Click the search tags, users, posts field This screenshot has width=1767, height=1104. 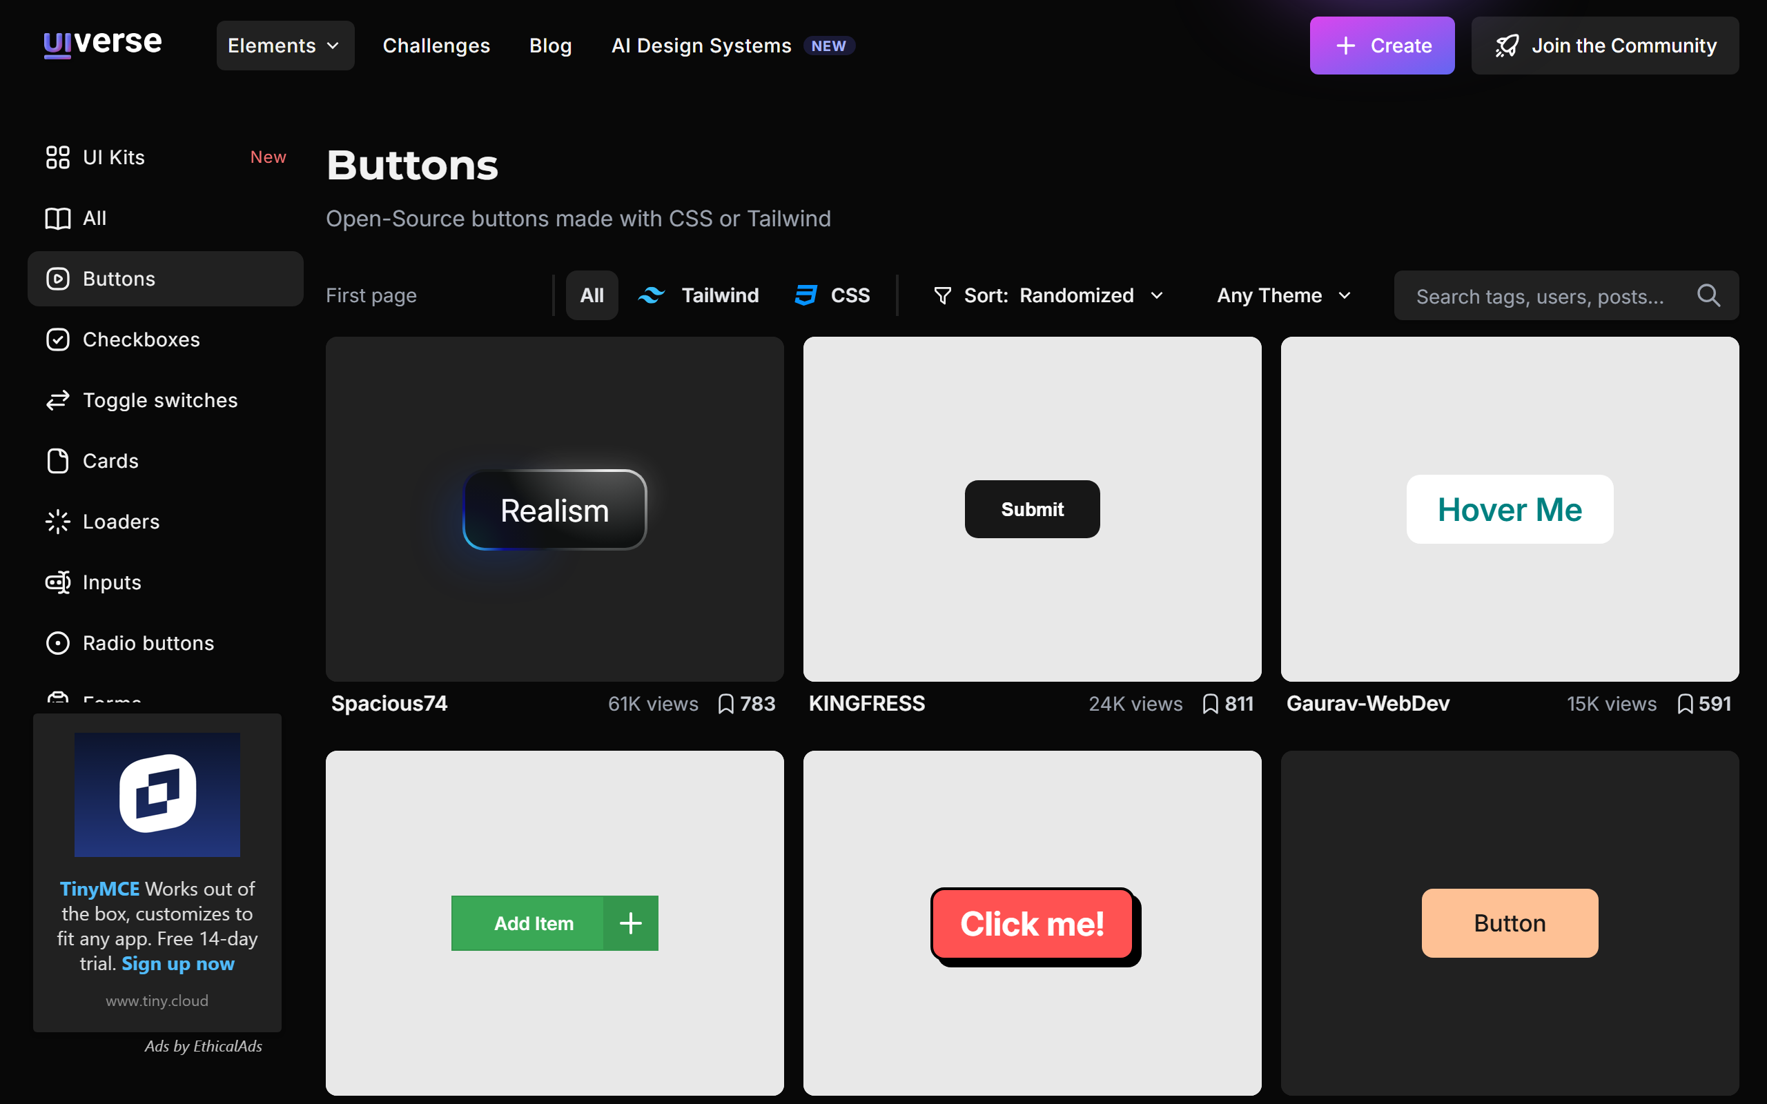click(1566, 295)
